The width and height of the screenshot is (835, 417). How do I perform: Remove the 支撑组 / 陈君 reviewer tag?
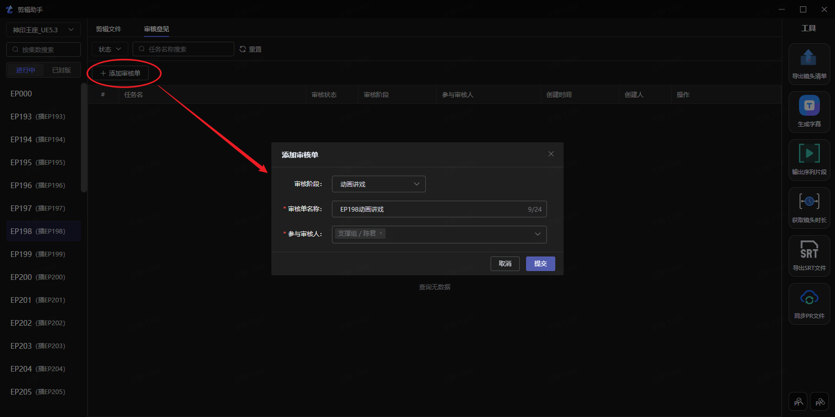(x=381, y=234)
